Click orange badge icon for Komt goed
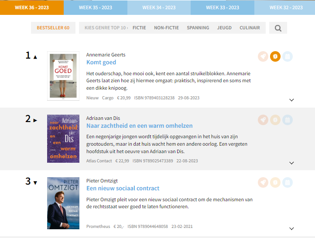Image resolution: width=315 pixels, height=238 pixels. click(x=275, y=56)
